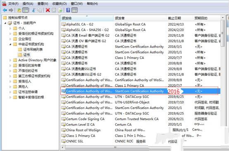Image resolution: width=229 pixels, height=151 pixels.
Task: Click folder icon of 证书吊销列表
Action: click(x=20, y=50)
